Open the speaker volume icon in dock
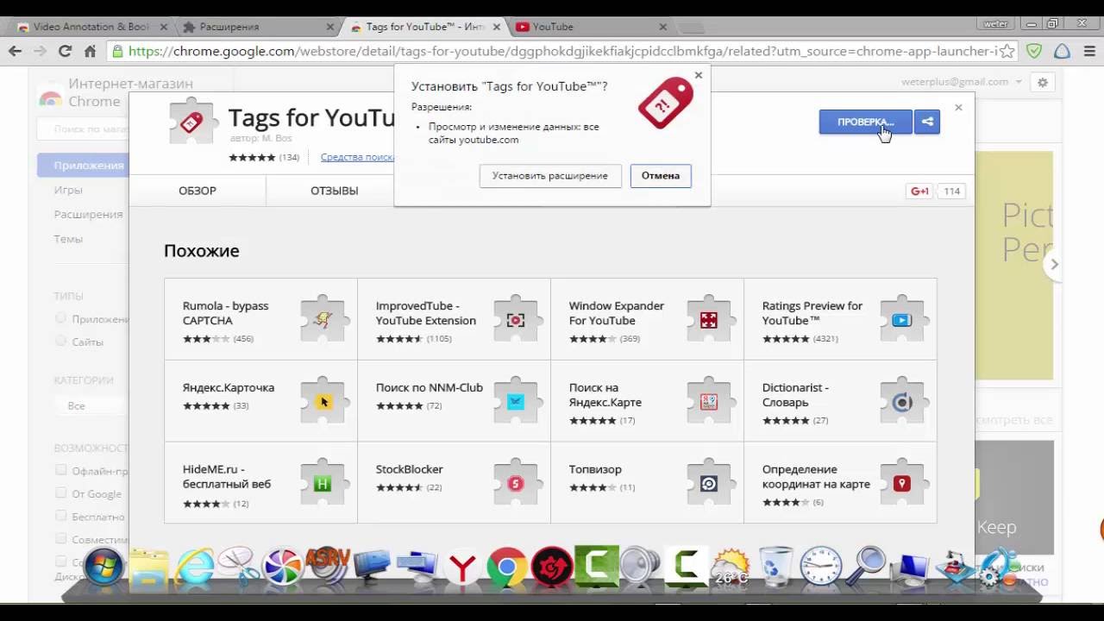1104x621 pixels. 641,567
